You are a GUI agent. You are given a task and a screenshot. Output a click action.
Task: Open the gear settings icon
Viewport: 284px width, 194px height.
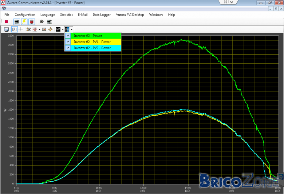(x=42, y=21)
